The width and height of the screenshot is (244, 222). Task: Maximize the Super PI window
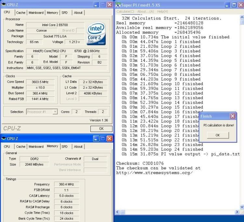click(x=234, y=5)
